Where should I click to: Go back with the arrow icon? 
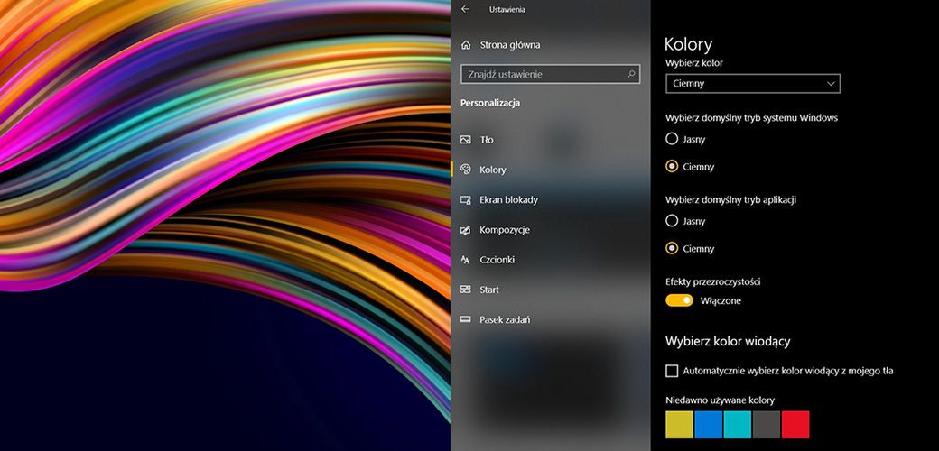coord(465,9)
